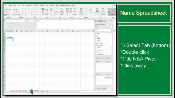The width and height of the screenshot is (175, 98).
Task: Click the Field Settings icon
Action: click(14, 14)
